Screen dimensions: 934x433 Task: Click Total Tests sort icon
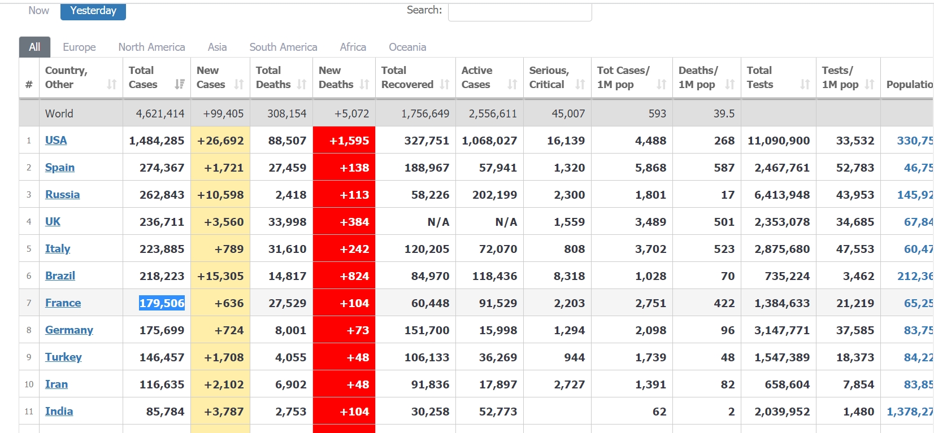[x=805, y=84]
